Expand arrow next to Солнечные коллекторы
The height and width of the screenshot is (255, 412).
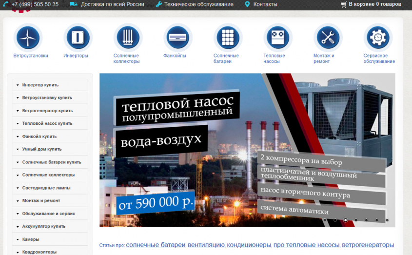[18, 175]
